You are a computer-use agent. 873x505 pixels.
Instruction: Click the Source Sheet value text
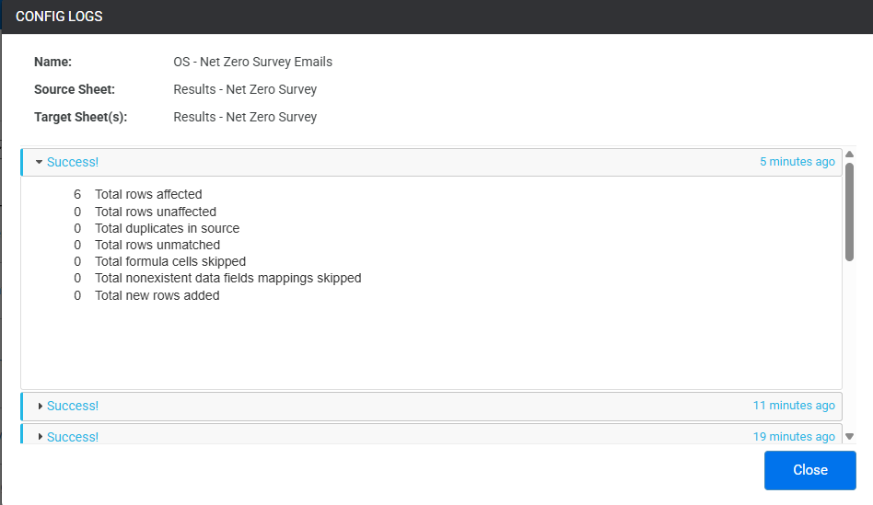pyautogui.click(x=245, y=89)
